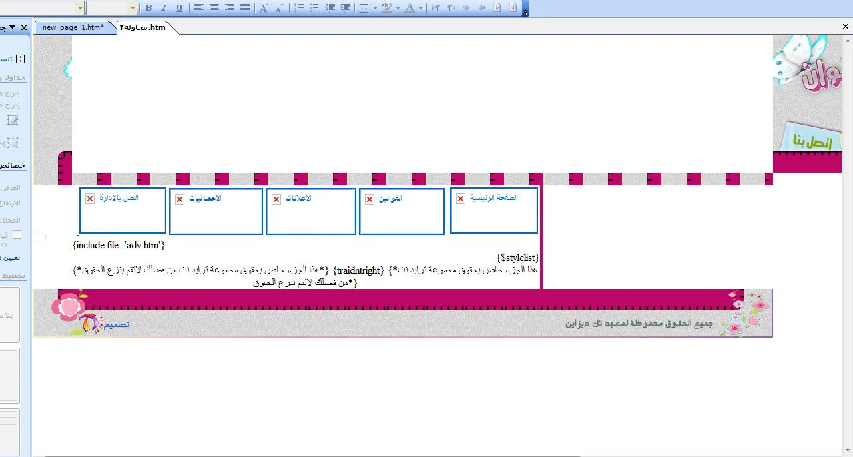Screen dimensions: 853x457
Task: Open the font color dropdown arrow
Action: pyautogui.click(x=420, y=8)
